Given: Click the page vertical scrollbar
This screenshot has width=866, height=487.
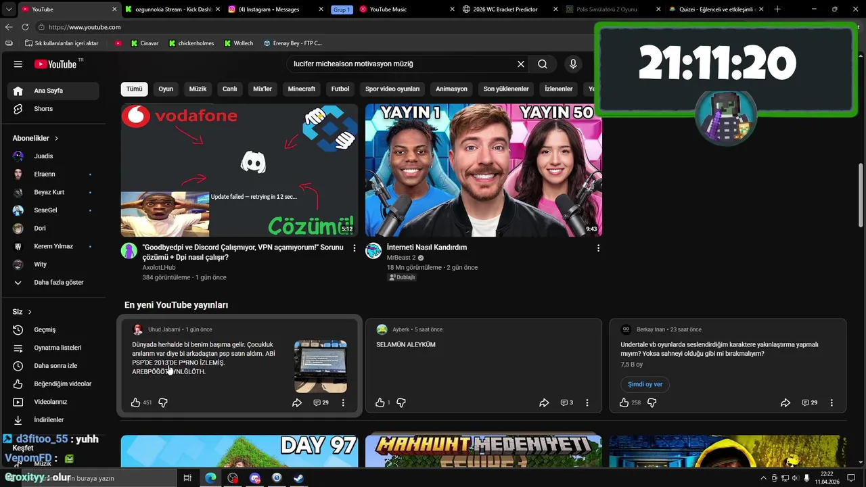Looking at the screenshot, I should [x=861, y=195].
